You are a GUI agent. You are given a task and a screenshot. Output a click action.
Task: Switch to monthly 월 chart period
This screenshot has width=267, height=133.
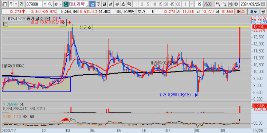(104, 4)
